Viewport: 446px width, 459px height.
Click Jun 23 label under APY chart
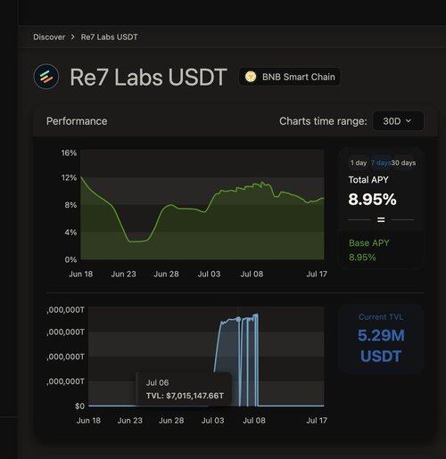coord(123,274)
